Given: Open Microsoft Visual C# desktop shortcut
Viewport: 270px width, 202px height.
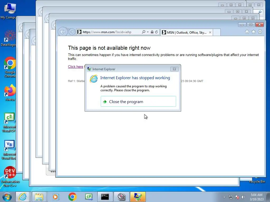Looking at the screenshot, I should coord(9,123).
